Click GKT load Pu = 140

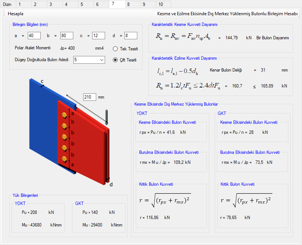pos(90,212)
